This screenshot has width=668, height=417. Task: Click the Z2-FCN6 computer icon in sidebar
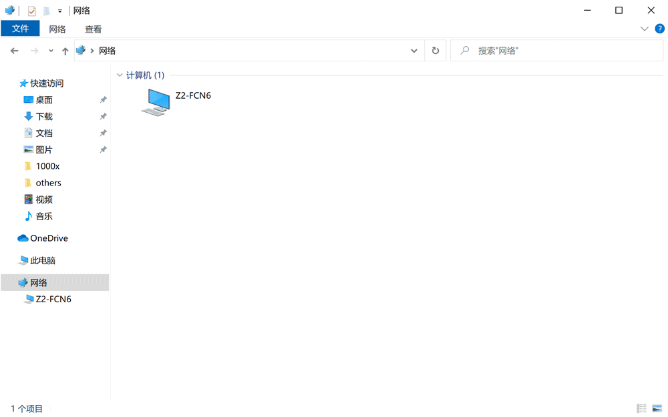coord(29,299)
